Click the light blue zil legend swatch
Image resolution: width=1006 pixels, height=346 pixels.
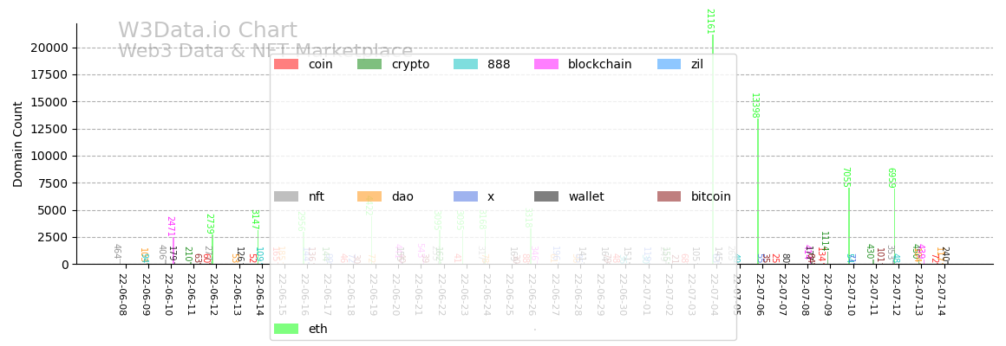coord(670,64)
